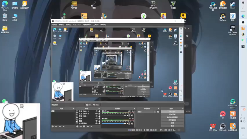Open Epic Games Launcher desktop icon

click(x=233, y=30)
